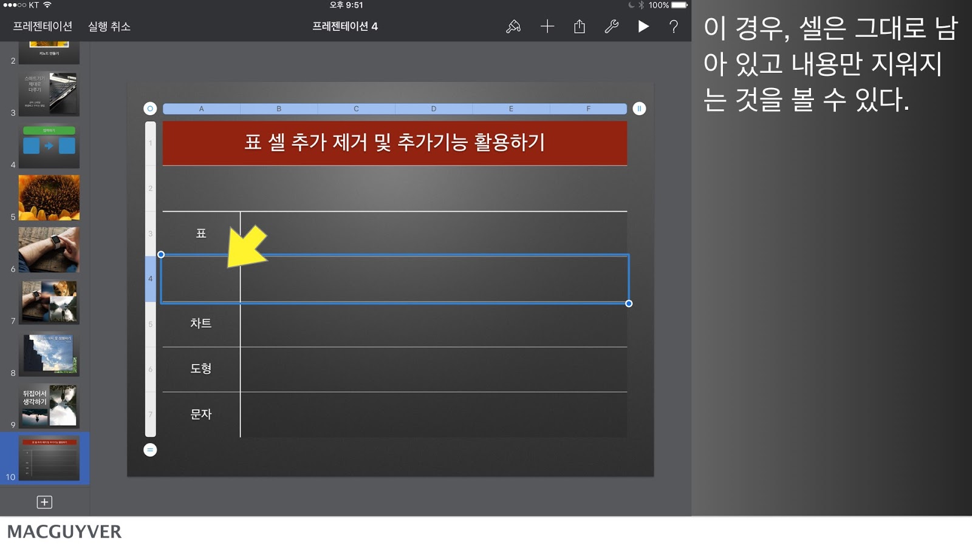Tap the Add (plus) insert icon
This screenshot has width=972, height=546.
pyautogui.click(x=547, y=26)
